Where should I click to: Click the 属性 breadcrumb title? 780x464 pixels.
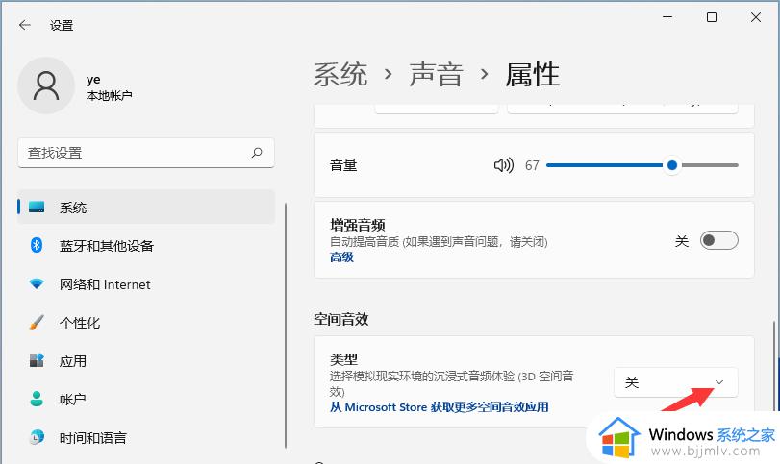click(x=532, y=75)
